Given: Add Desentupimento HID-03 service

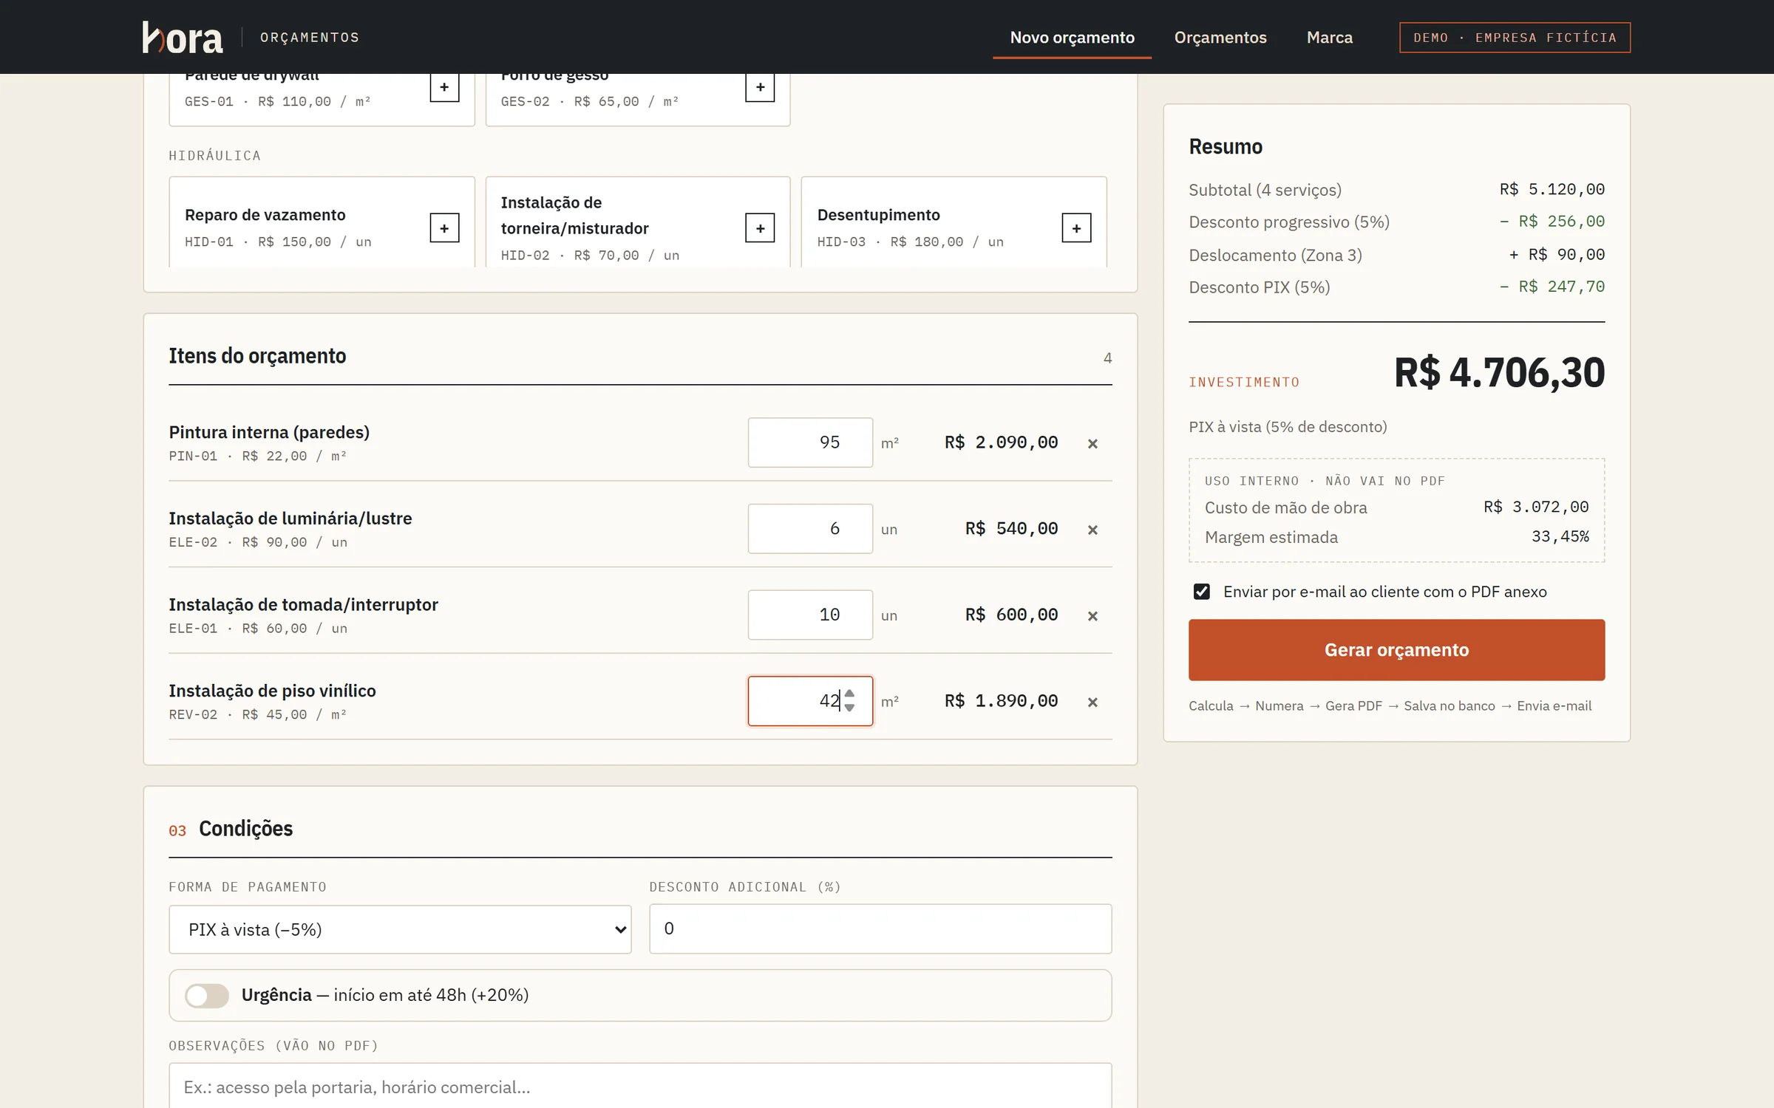Looking at the screenshot, I should 1076,228.
